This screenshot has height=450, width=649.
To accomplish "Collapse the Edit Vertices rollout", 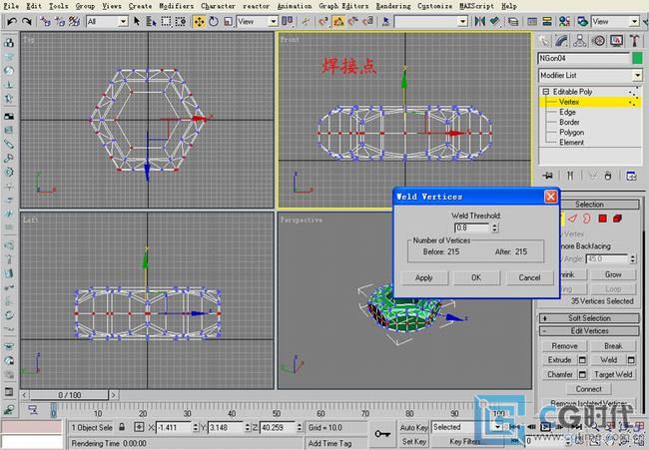I will (x=589, y=331).
